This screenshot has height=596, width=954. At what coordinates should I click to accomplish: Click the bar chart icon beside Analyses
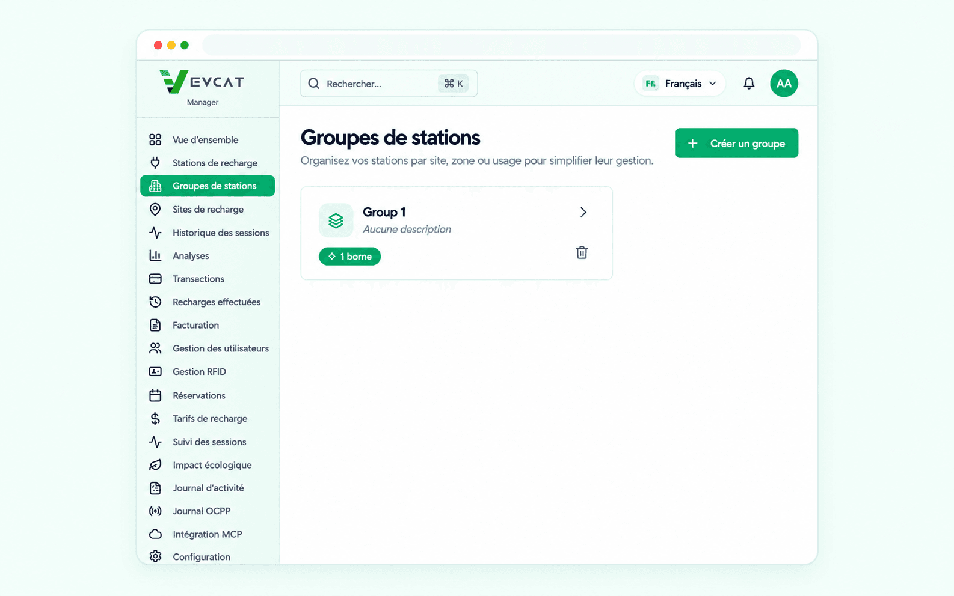click(155, 255)
